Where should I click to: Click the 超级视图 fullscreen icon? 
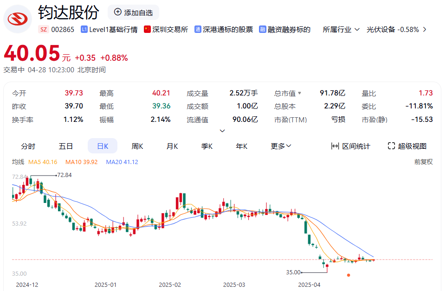[x=391, y=146]
